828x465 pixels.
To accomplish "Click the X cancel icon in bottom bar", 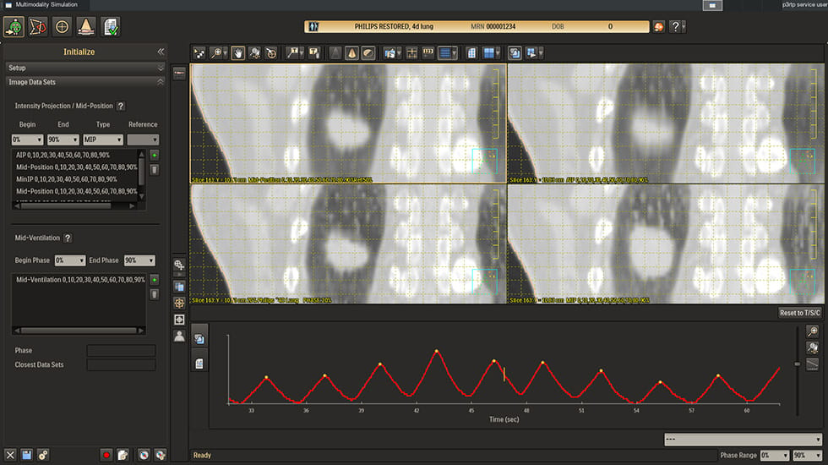I will point(10,455).
